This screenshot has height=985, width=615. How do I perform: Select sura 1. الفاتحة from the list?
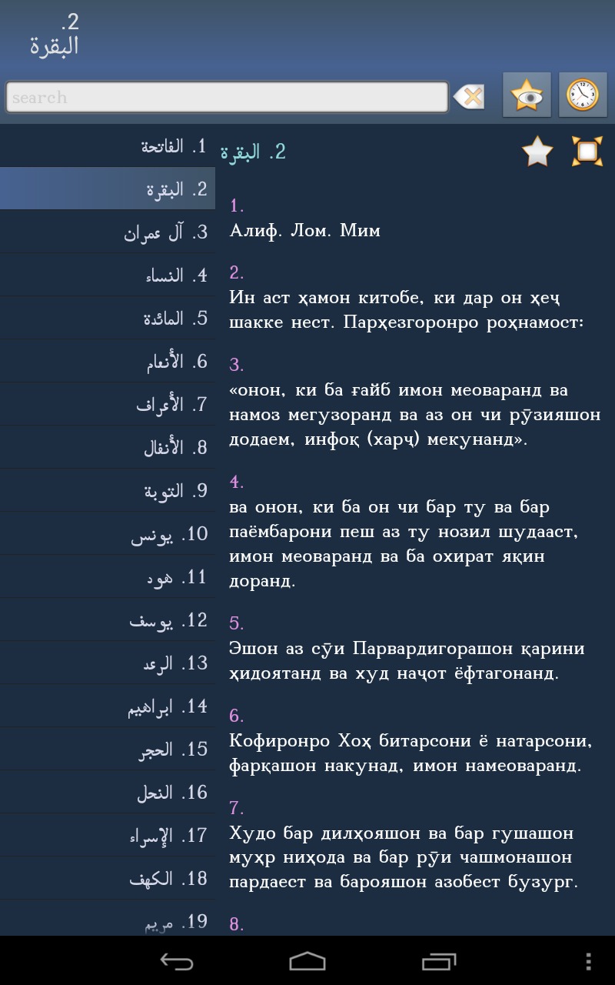tap(108, 145)
